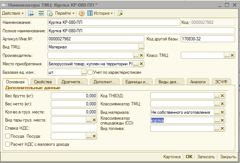Clear the Вид материала field value
This screenshot has width=240, height=163.
tap(222, 112)
